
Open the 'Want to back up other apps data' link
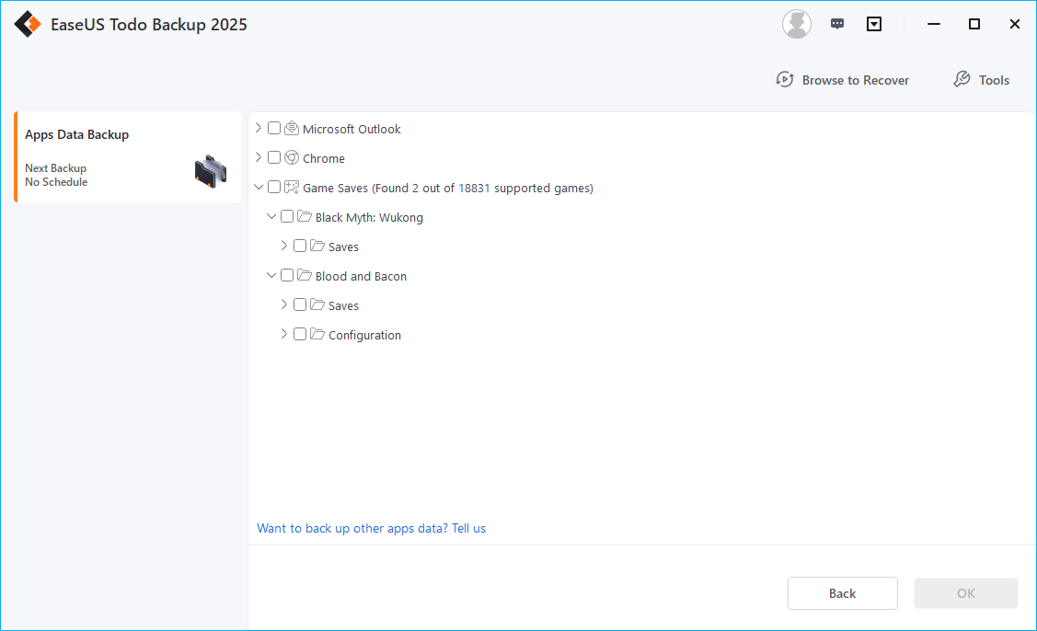(x=371, y=529)
